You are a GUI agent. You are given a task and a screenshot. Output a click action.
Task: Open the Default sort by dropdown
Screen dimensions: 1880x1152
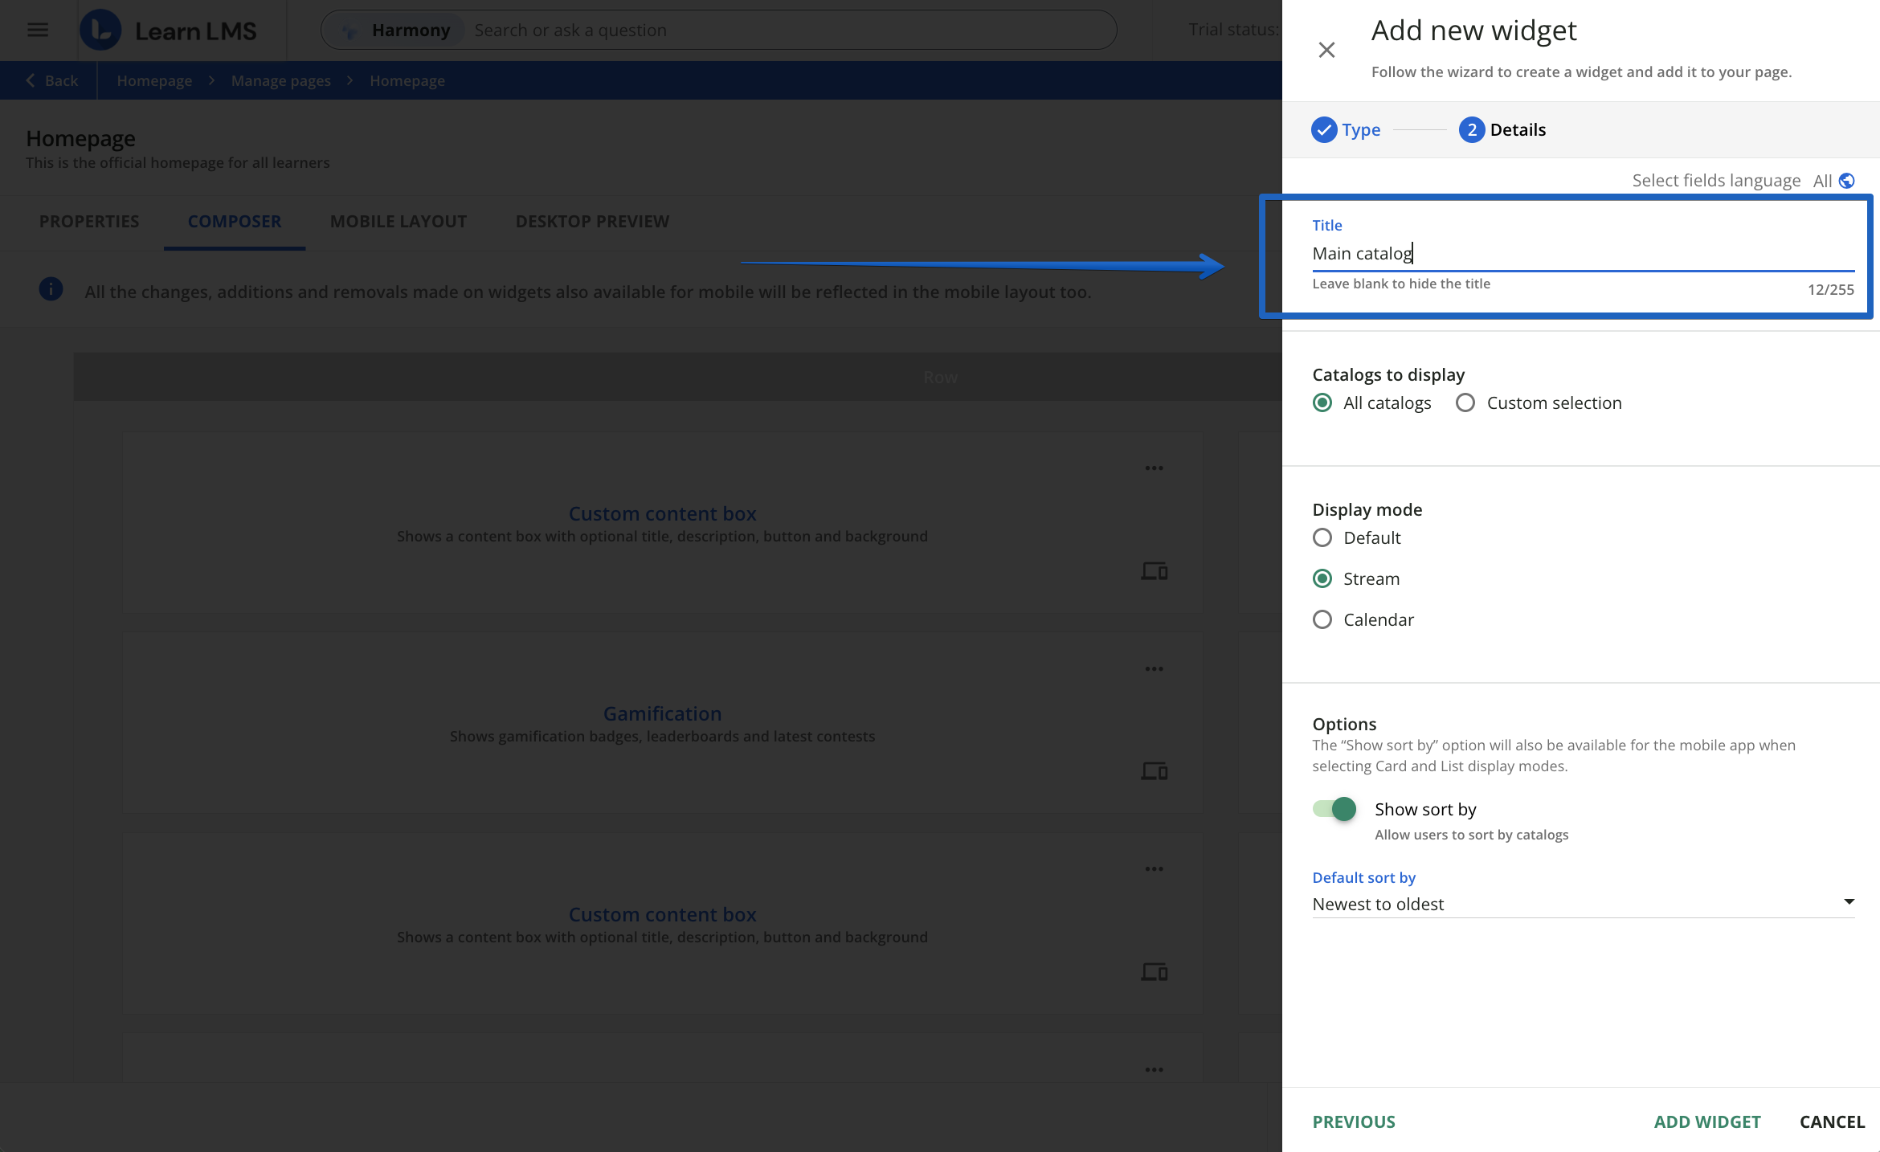click(1583, 904)
